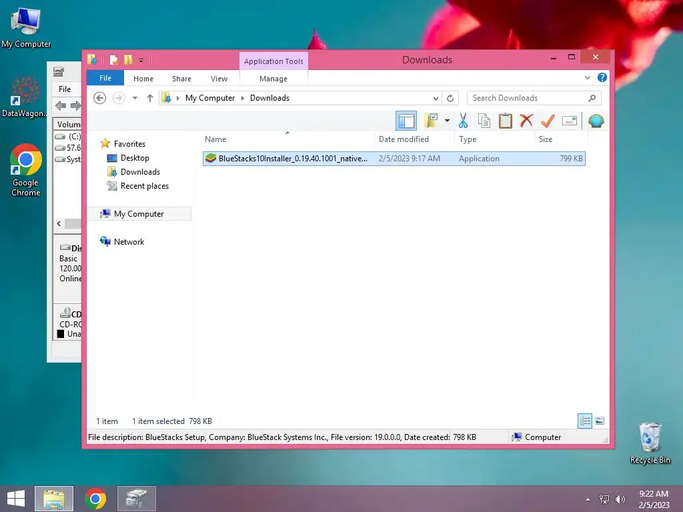Click the red X Delete icon

(x=527, y=121)
